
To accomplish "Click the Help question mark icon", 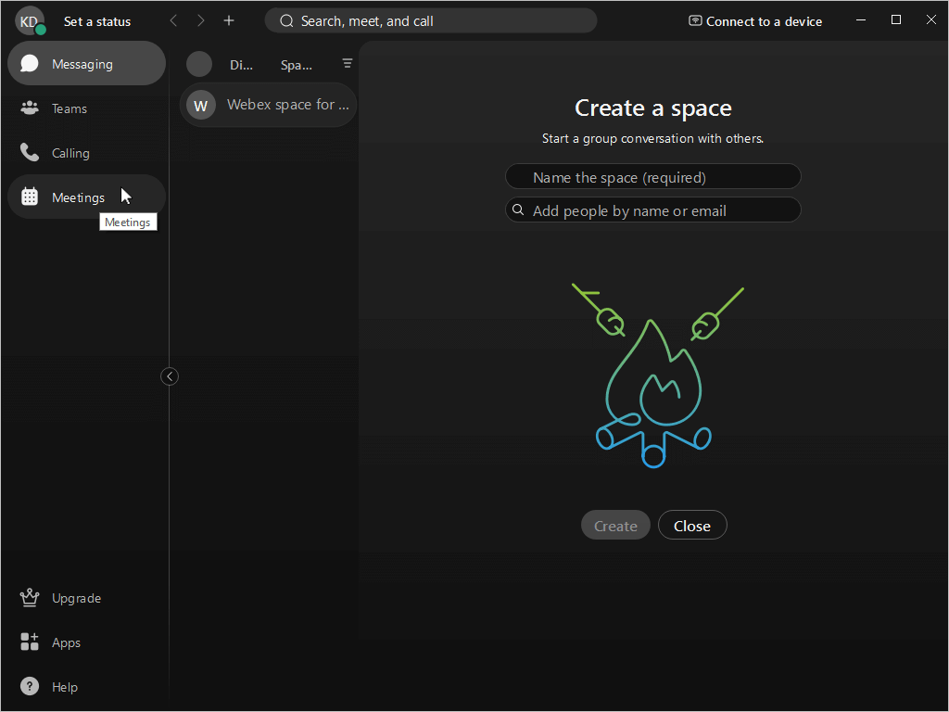I will (30, 686).
